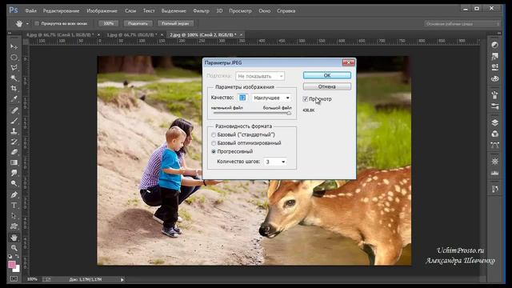Select the Dodge tool
512x288 pixels.
(14, 183)
